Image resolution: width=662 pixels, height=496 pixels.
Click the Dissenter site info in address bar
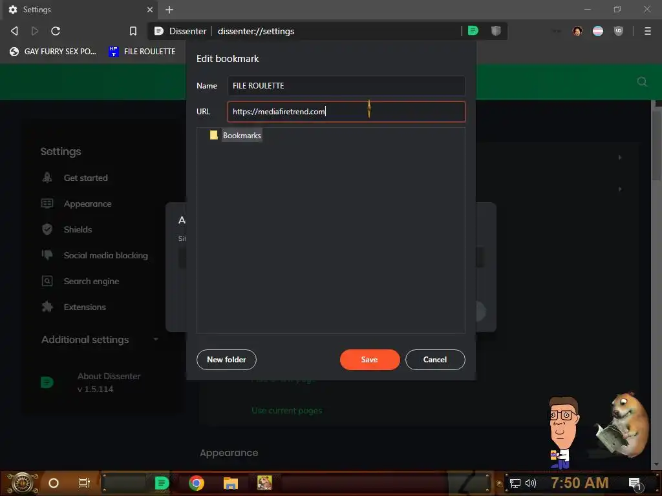[x=181, y=31]
